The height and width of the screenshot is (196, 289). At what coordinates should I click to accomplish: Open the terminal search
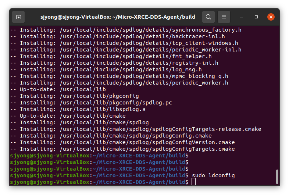click(208, 17)
